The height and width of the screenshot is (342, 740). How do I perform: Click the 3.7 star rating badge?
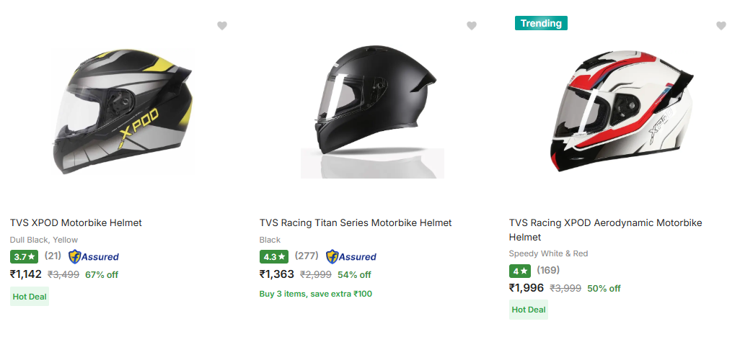pyautogui.click(x=25, y=256)
